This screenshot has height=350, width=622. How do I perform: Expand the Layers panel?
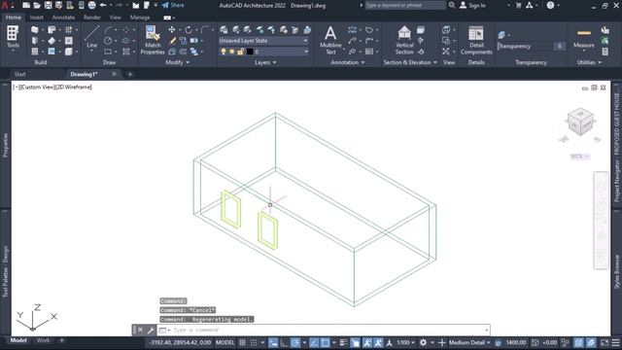(265, 62)
